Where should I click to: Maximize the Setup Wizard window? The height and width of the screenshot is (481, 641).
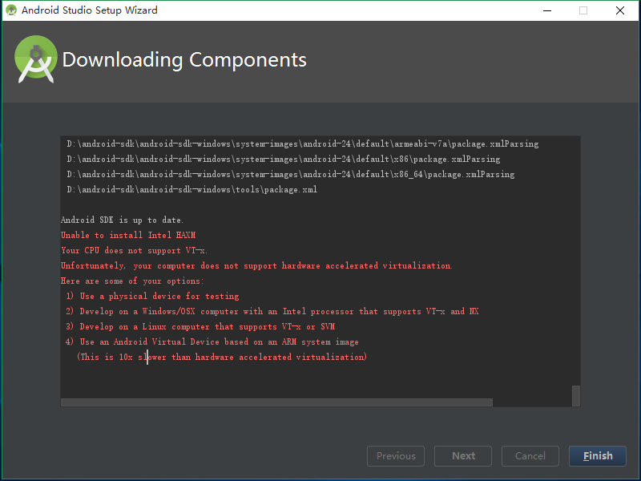(x=583, y=10)
